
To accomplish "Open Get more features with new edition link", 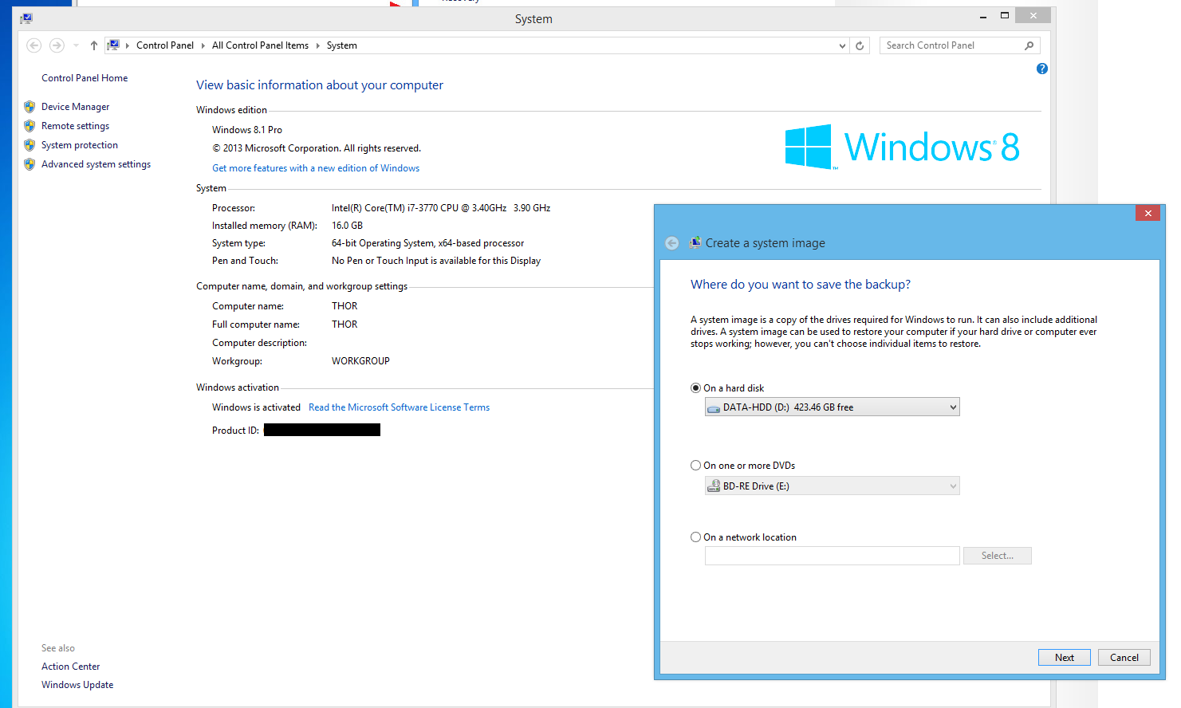I will 316,168.
